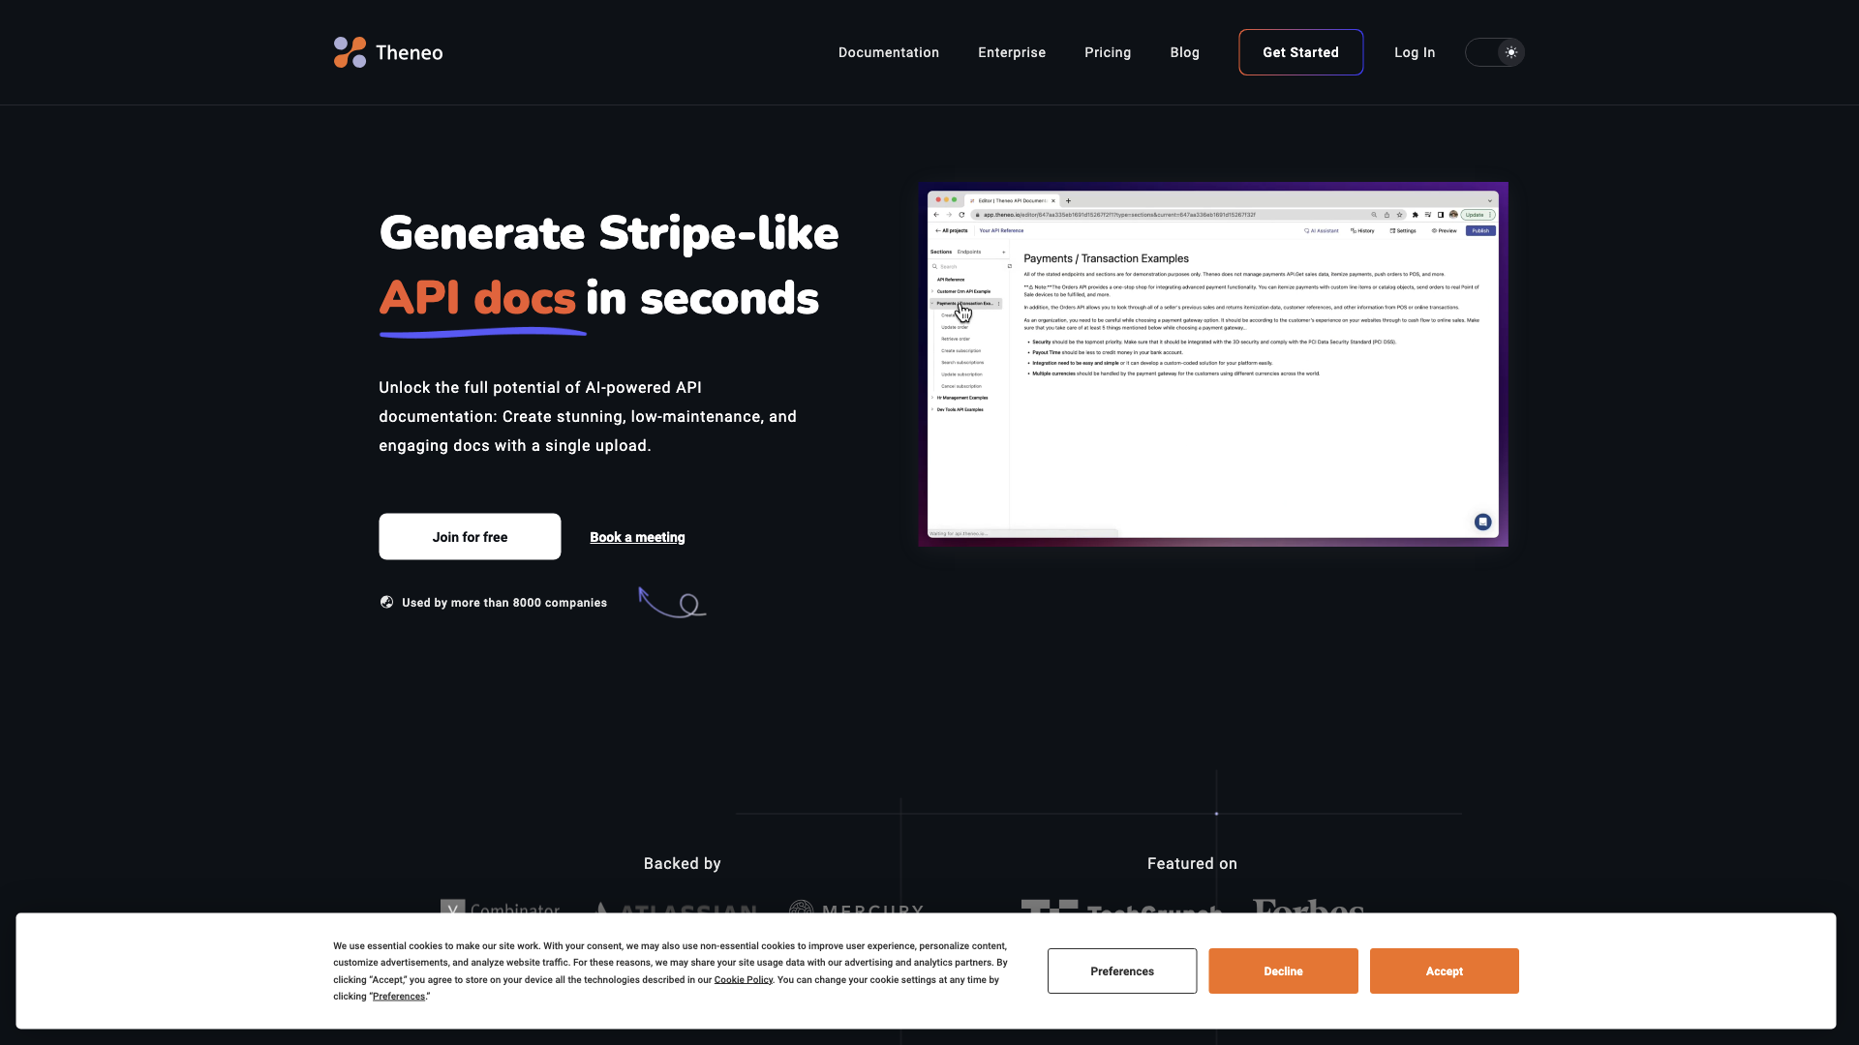Select the Enterprise menu item
The width and height of the screenshot is (1859, 1045).
(1011, 52)
